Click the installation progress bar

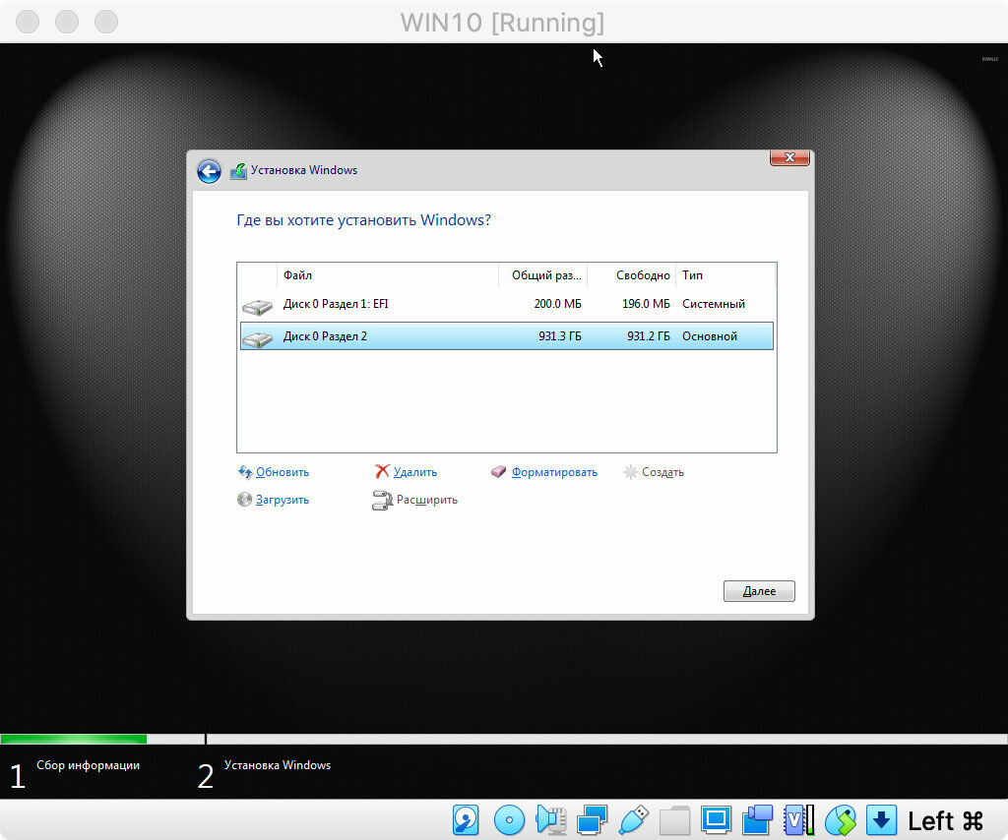tap(504, 739)
